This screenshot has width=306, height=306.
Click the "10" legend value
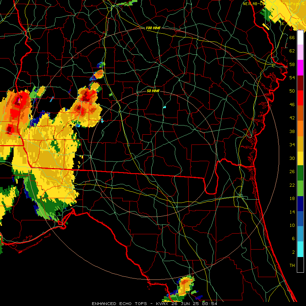pyautogui.click(x=292, y=225)
